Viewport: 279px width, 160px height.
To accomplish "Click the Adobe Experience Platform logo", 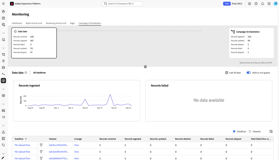I will [12, 4].
